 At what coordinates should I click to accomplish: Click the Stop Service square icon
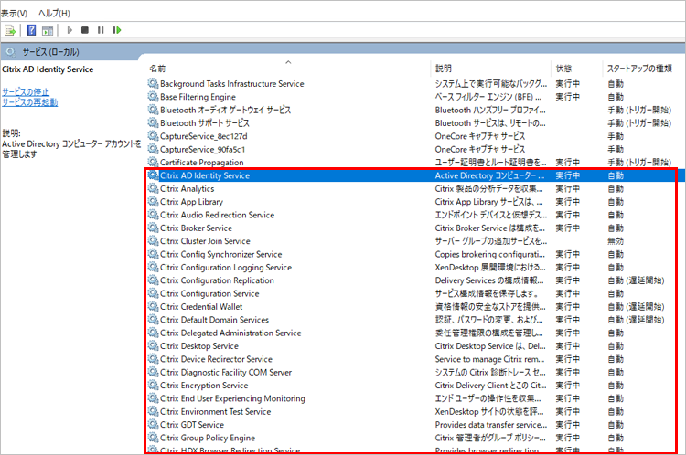tap(85, 30)
